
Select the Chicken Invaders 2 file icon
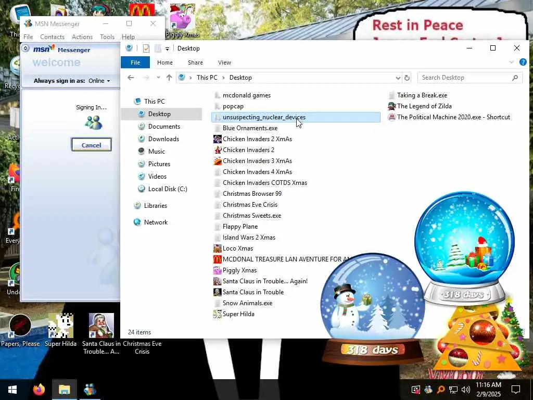click(217, 150)
